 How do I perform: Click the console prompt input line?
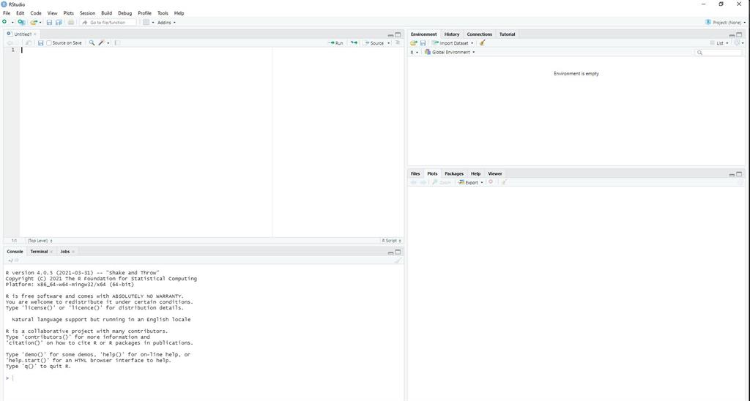206,378
